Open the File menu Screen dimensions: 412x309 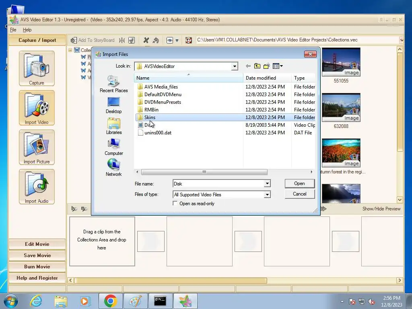coord(13,30)
